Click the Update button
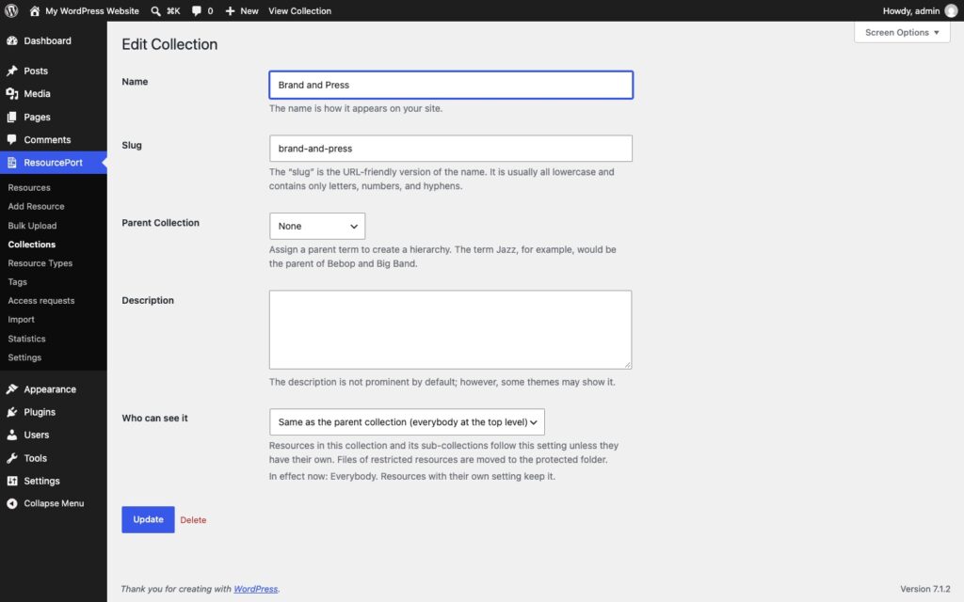Screen dimensions: 964x602 coord(148,519)
